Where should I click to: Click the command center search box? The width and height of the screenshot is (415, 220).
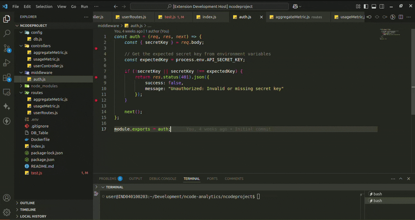209,6
